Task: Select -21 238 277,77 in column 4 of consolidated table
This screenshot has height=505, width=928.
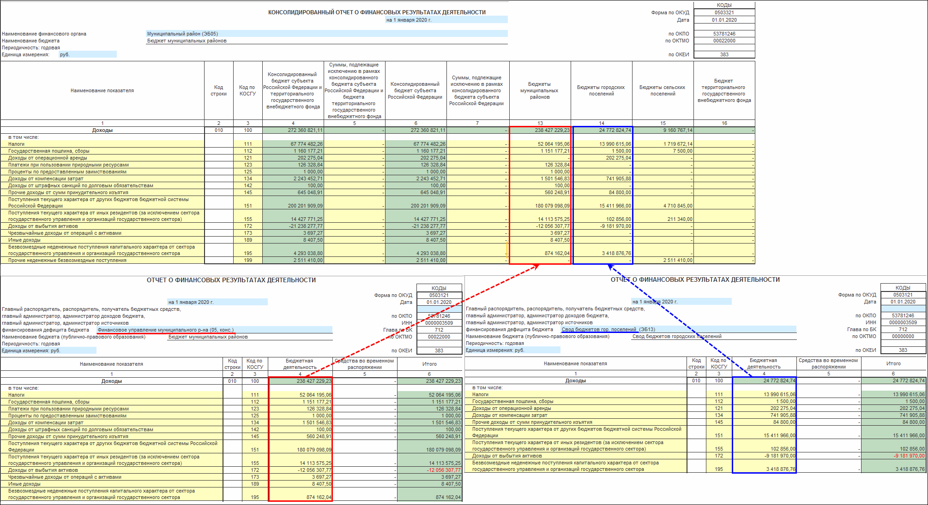Action: coord(293,226)
